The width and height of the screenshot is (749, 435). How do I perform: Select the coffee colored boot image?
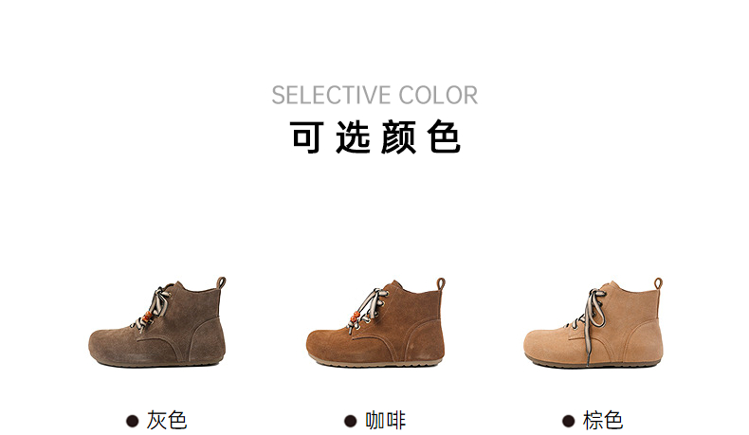(x=375, y=322)
